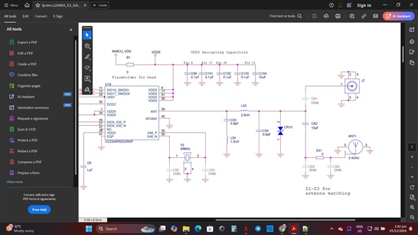Image resolution: width=418 pixels, height=235 pixels.
Task: Click the View more link
Action: [x=14, y=181]
